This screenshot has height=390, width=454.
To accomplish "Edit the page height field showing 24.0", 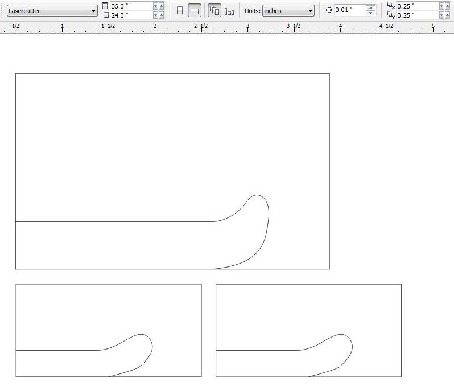I will point(131,15).
